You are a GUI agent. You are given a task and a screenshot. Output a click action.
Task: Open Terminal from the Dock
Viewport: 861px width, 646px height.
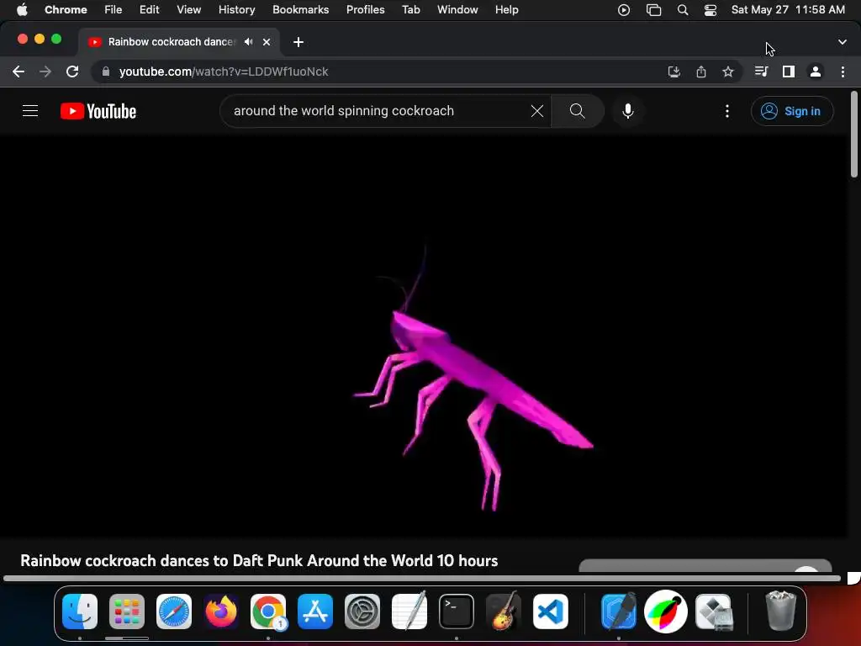(457, 612)
